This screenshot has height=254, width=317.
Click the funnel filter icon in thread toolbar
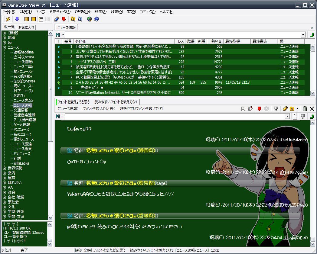point(276,109)
